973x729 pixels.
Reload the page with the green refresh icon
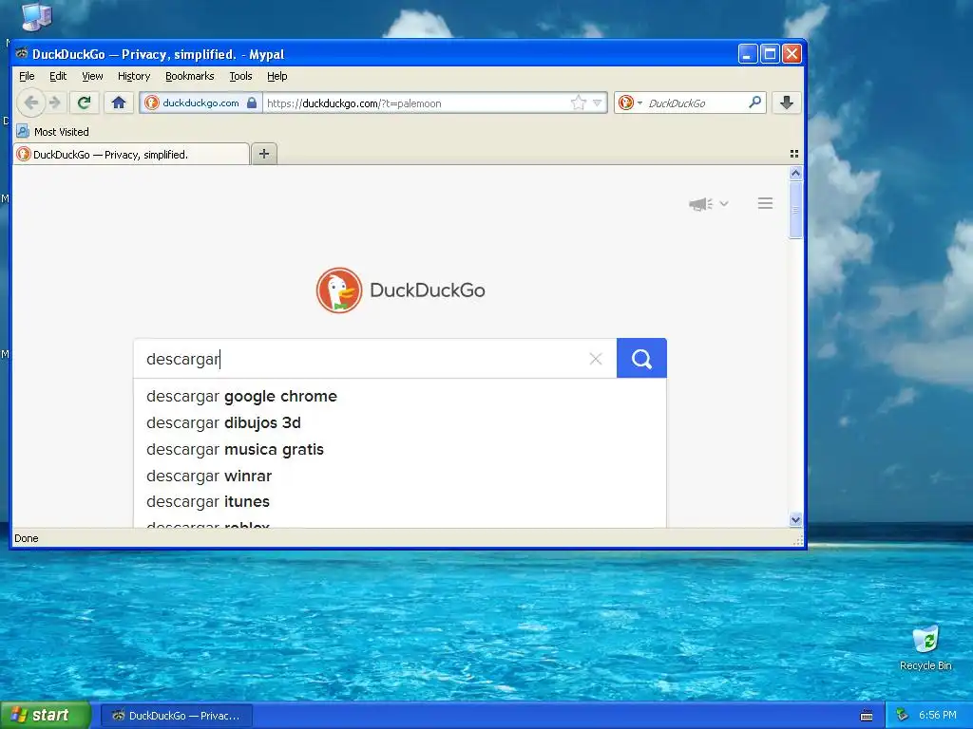tap(84, 103)
